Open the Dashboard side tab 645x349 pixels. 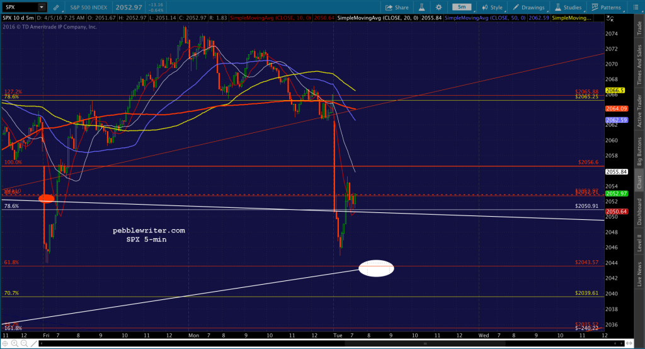[x=639, y=212]
